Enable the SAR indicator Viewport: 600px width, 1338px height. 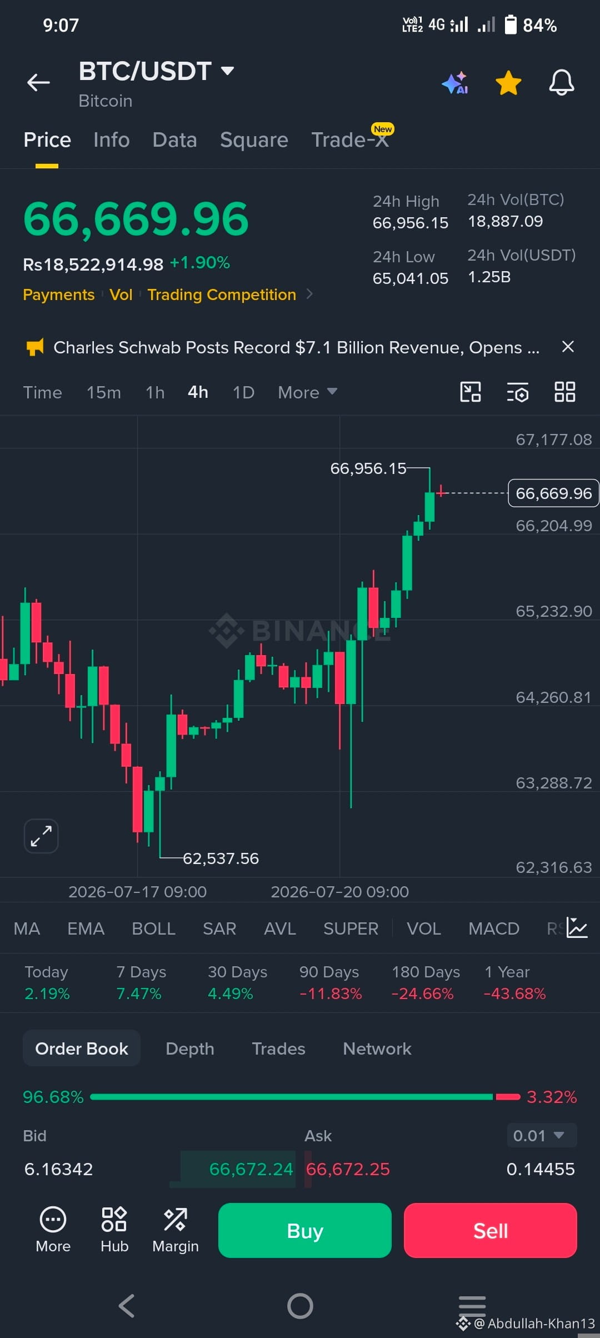click(219, 928)
